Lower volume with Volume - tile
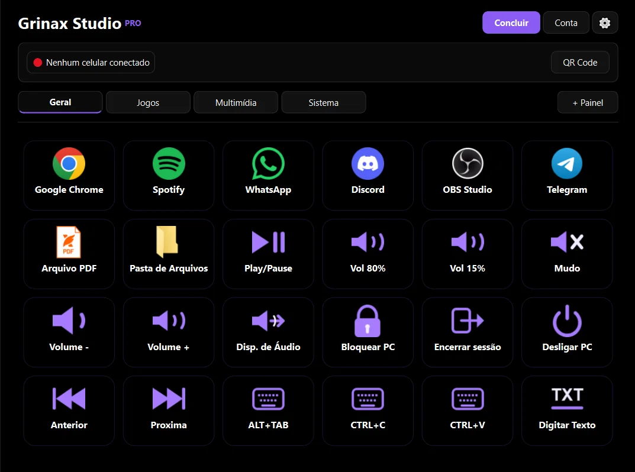 (x=69, y=332)
